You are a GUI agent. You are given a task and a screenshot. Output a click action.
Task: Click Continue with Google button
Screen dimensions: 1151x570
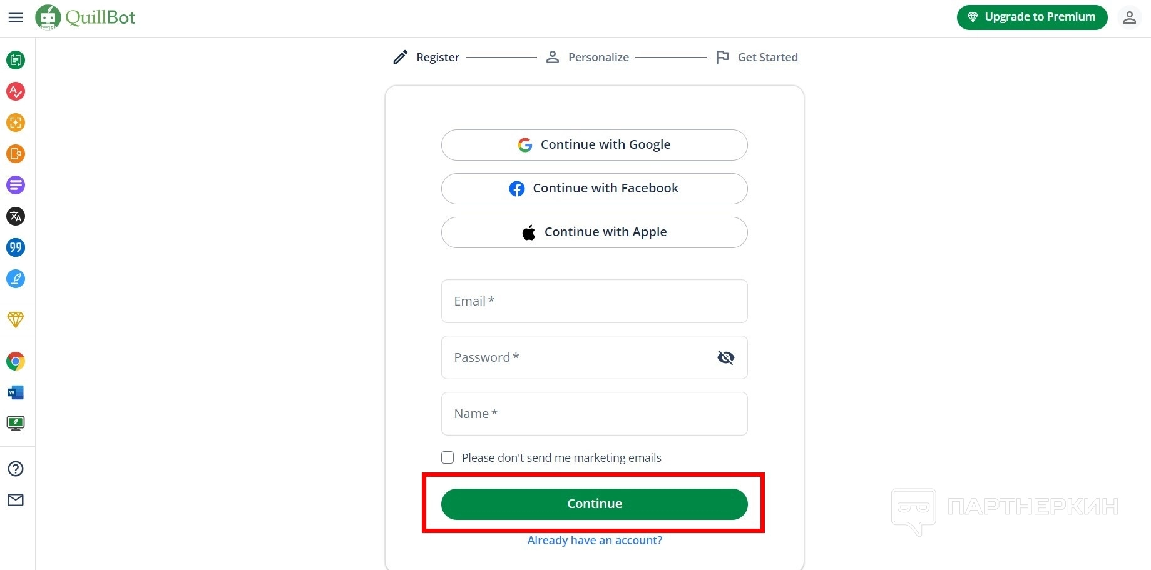(x=594, y=145)
